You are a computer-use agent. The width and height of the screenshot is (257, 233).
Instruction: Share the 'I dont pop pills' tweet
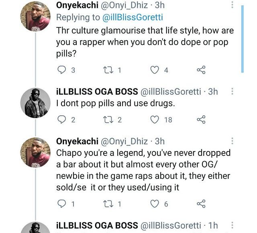coord(201,119)
